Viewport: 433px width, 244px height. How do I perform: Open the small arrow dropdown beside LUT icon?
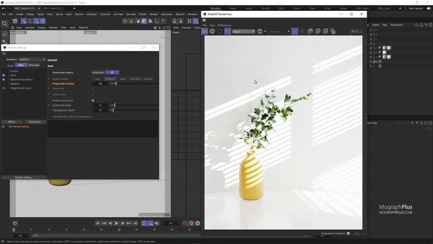265,32
